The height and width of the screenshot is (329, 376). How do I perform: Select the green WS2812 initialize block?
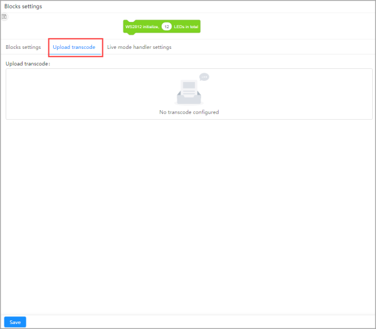[x=162, y=26]
